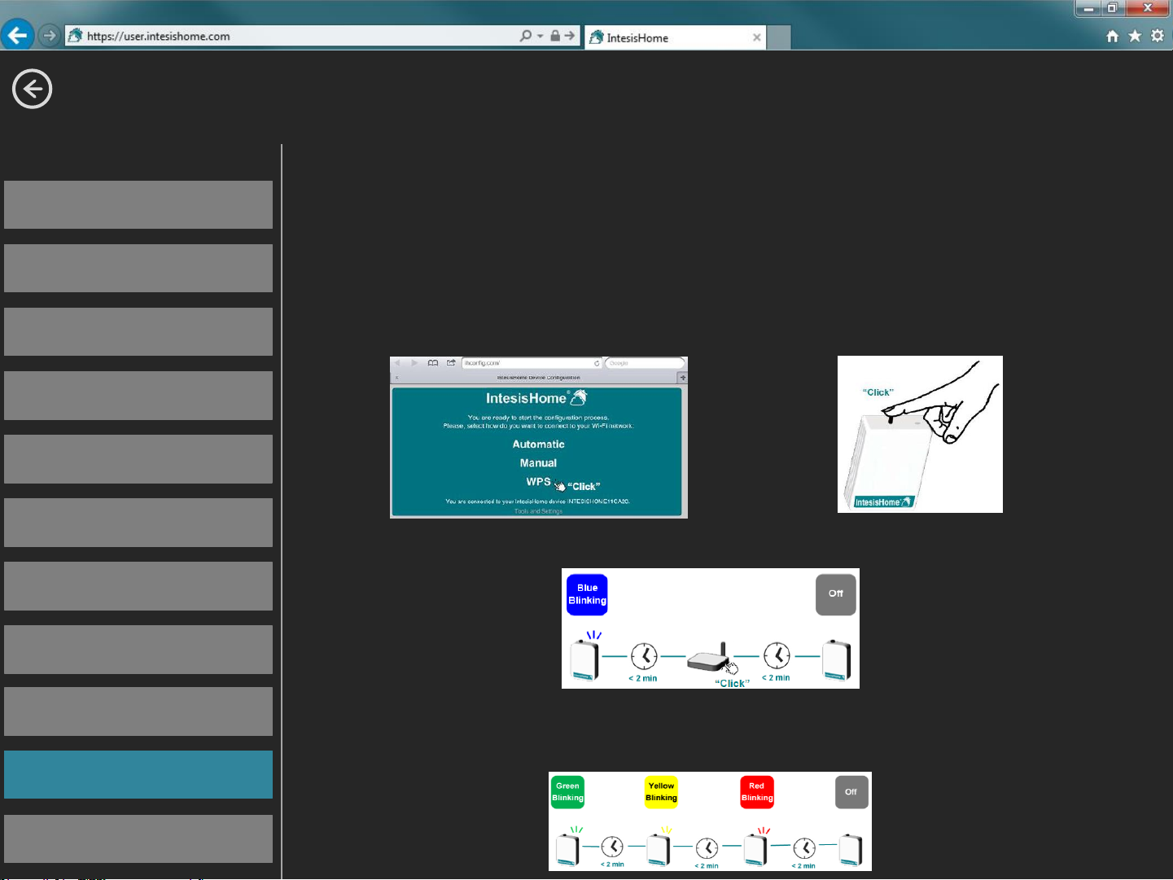
Task: Close the IntesisHome tab
Action: coord(756,37)
